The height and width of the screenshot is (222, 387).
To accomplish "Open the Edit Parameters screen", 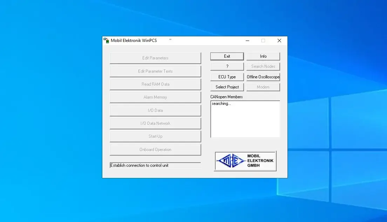I will (155, 58).
